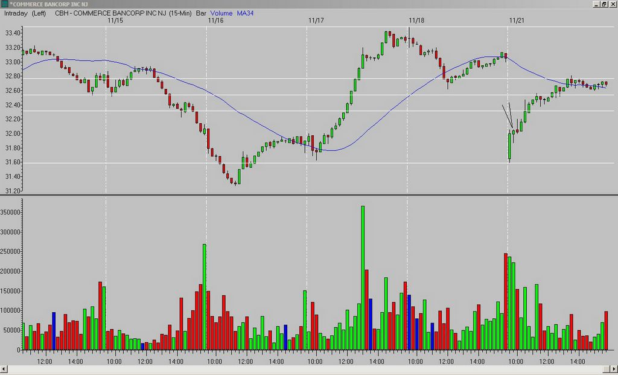
Task: Click the '32.00' price axis value
Action: click(13, 133)
